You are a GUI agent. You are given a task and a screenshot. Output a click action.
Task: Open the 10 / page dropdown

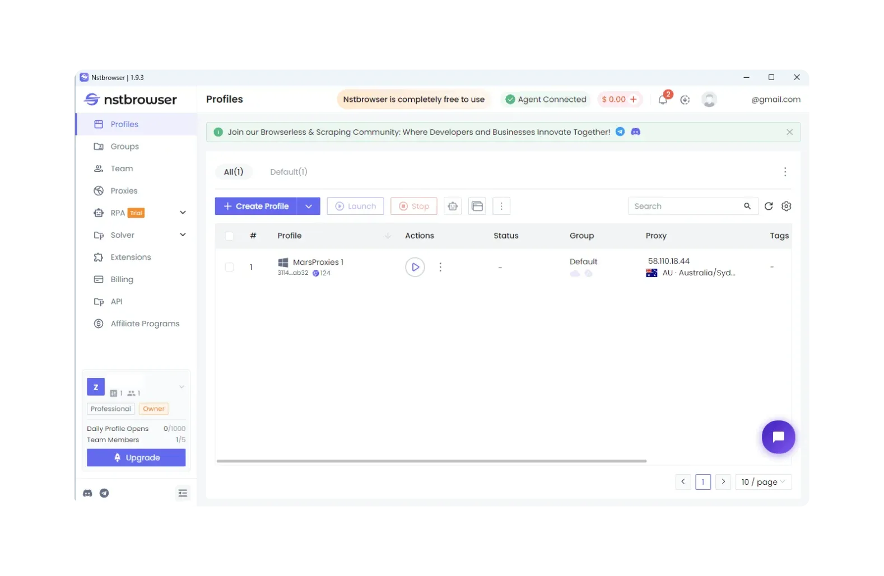764,482
